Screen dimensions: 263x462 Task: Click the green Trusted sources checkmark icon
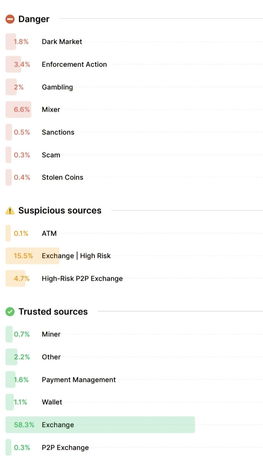click(10, 312)
